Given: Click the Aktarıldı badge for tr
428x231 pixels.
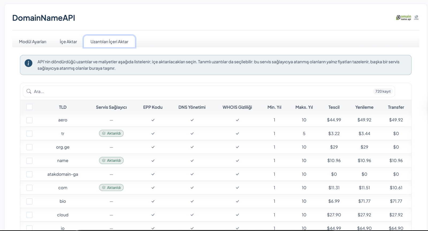Looking at the screenshot, I should point(111,133).
